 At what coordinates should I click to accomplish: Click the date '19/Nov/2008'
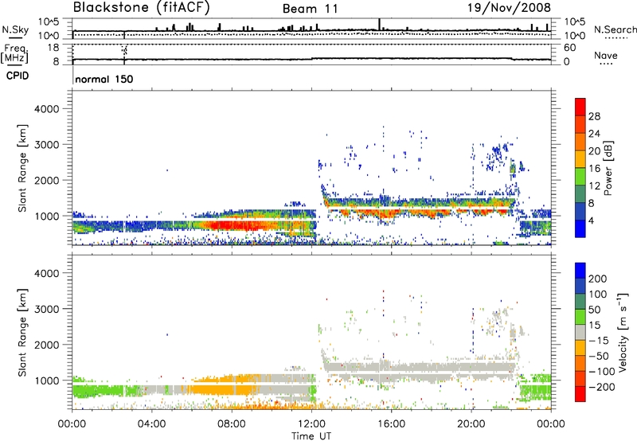tap(509, 8)
